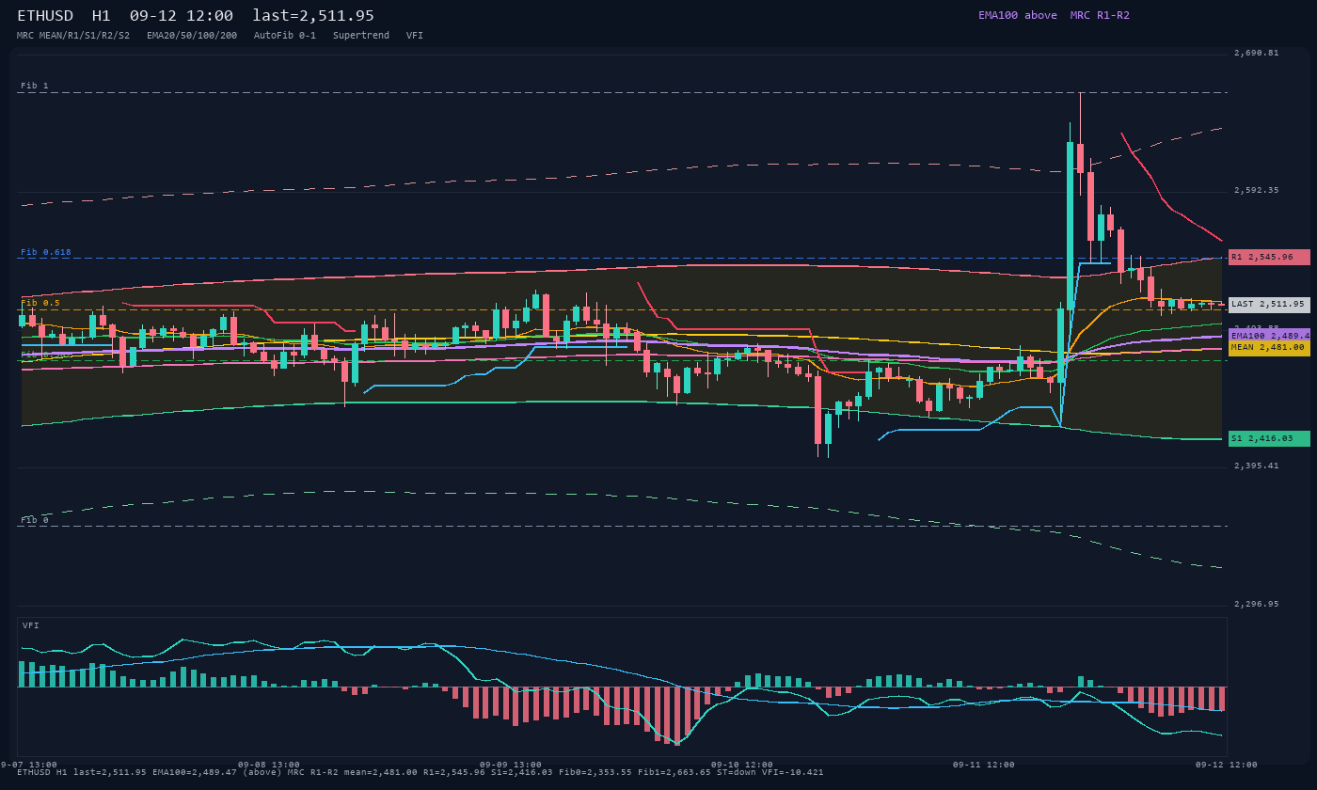The image size is (1317, 790).
Task: Click the R1 2,545.96 price tag
Action: point(1269,257)
